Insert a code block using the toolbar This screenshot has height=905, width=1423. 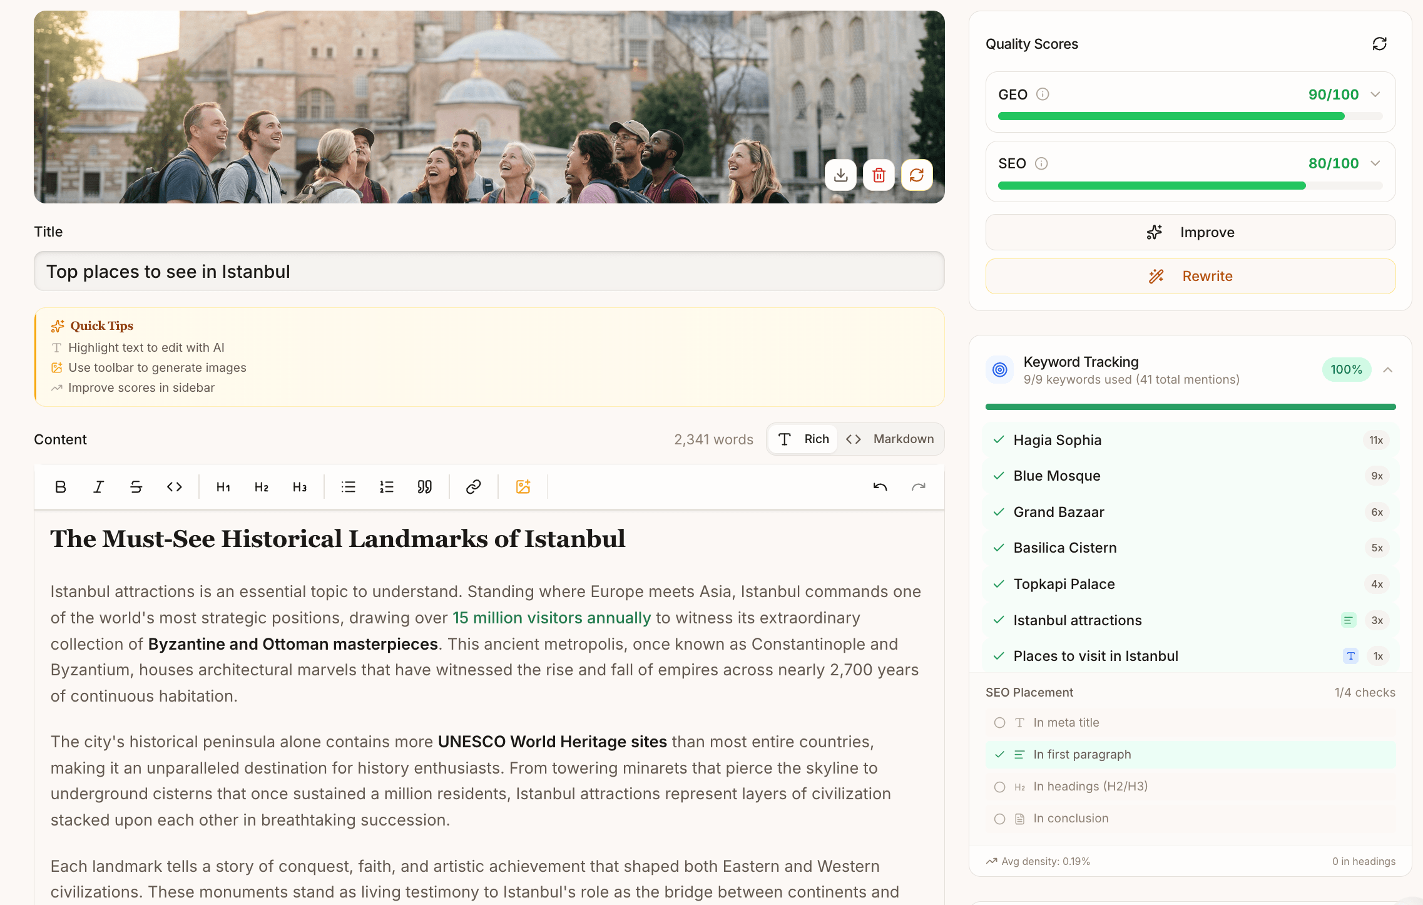point(174,486)
